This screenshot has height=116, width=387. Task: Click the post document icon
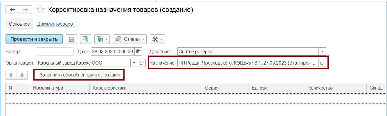pos(86,39)
